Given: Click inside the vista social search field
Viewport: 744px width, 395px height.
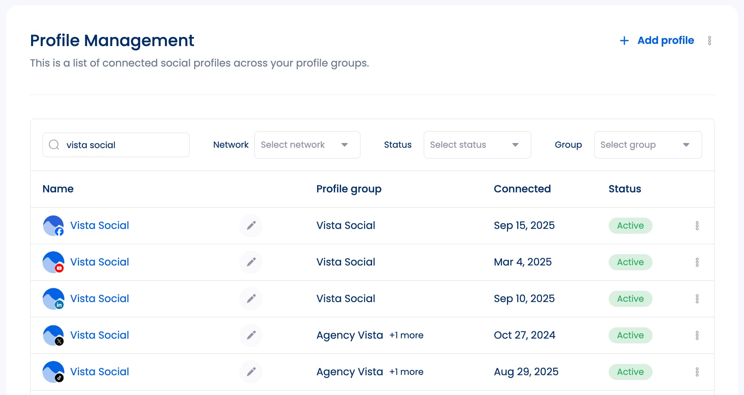Looking at the screenshot, I should click(x=117, y=145).
